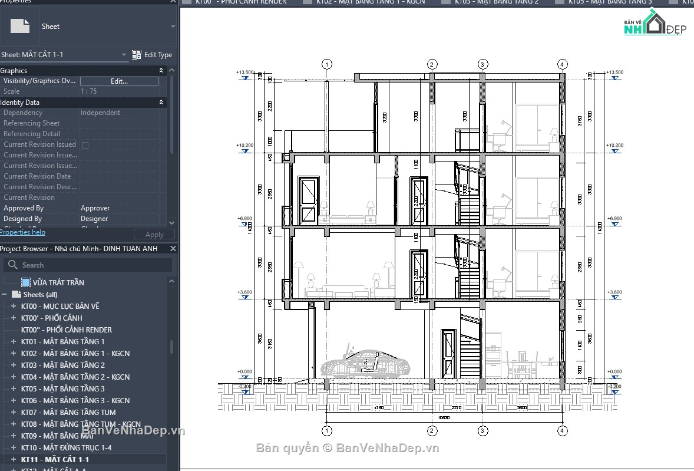Click the Project Browser scrollbar thumb
Viewport: 694px width, 471px height.
pos(171,347)
